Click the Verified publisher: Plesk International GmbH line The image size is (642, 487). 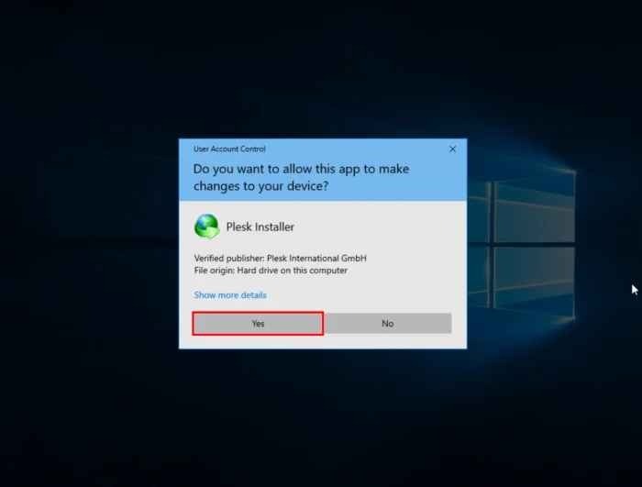280,259
